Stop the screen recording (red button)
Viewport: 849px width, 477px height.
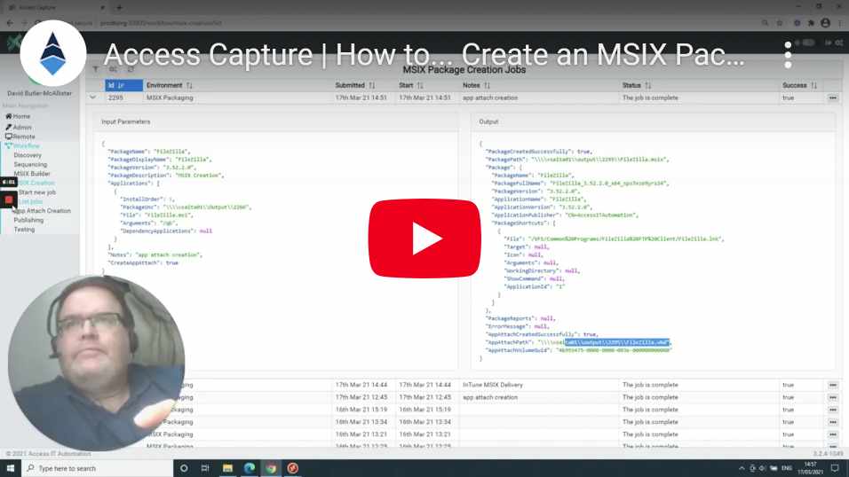(x=9, y=200)
